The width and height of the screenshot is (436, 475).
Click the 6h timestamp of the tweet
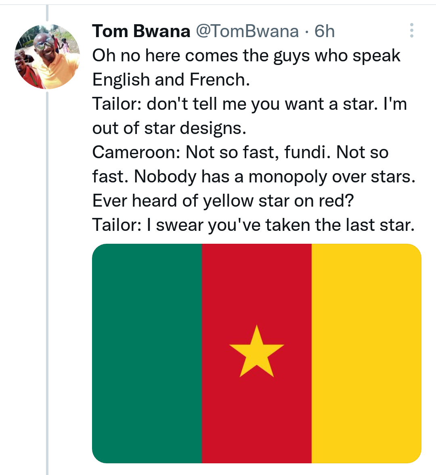pyautogui.click(x=325, y=31)
